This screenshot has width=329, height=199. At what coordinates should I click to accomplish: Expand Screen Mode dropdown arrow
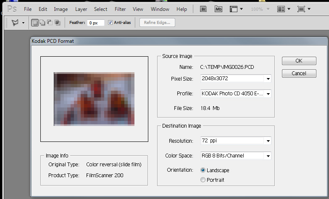coord(309,9)
